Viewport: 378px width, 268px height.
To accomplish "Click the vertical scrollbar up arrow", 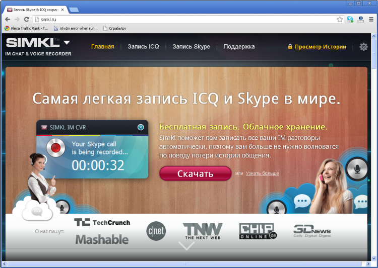I will coord(374,36).
